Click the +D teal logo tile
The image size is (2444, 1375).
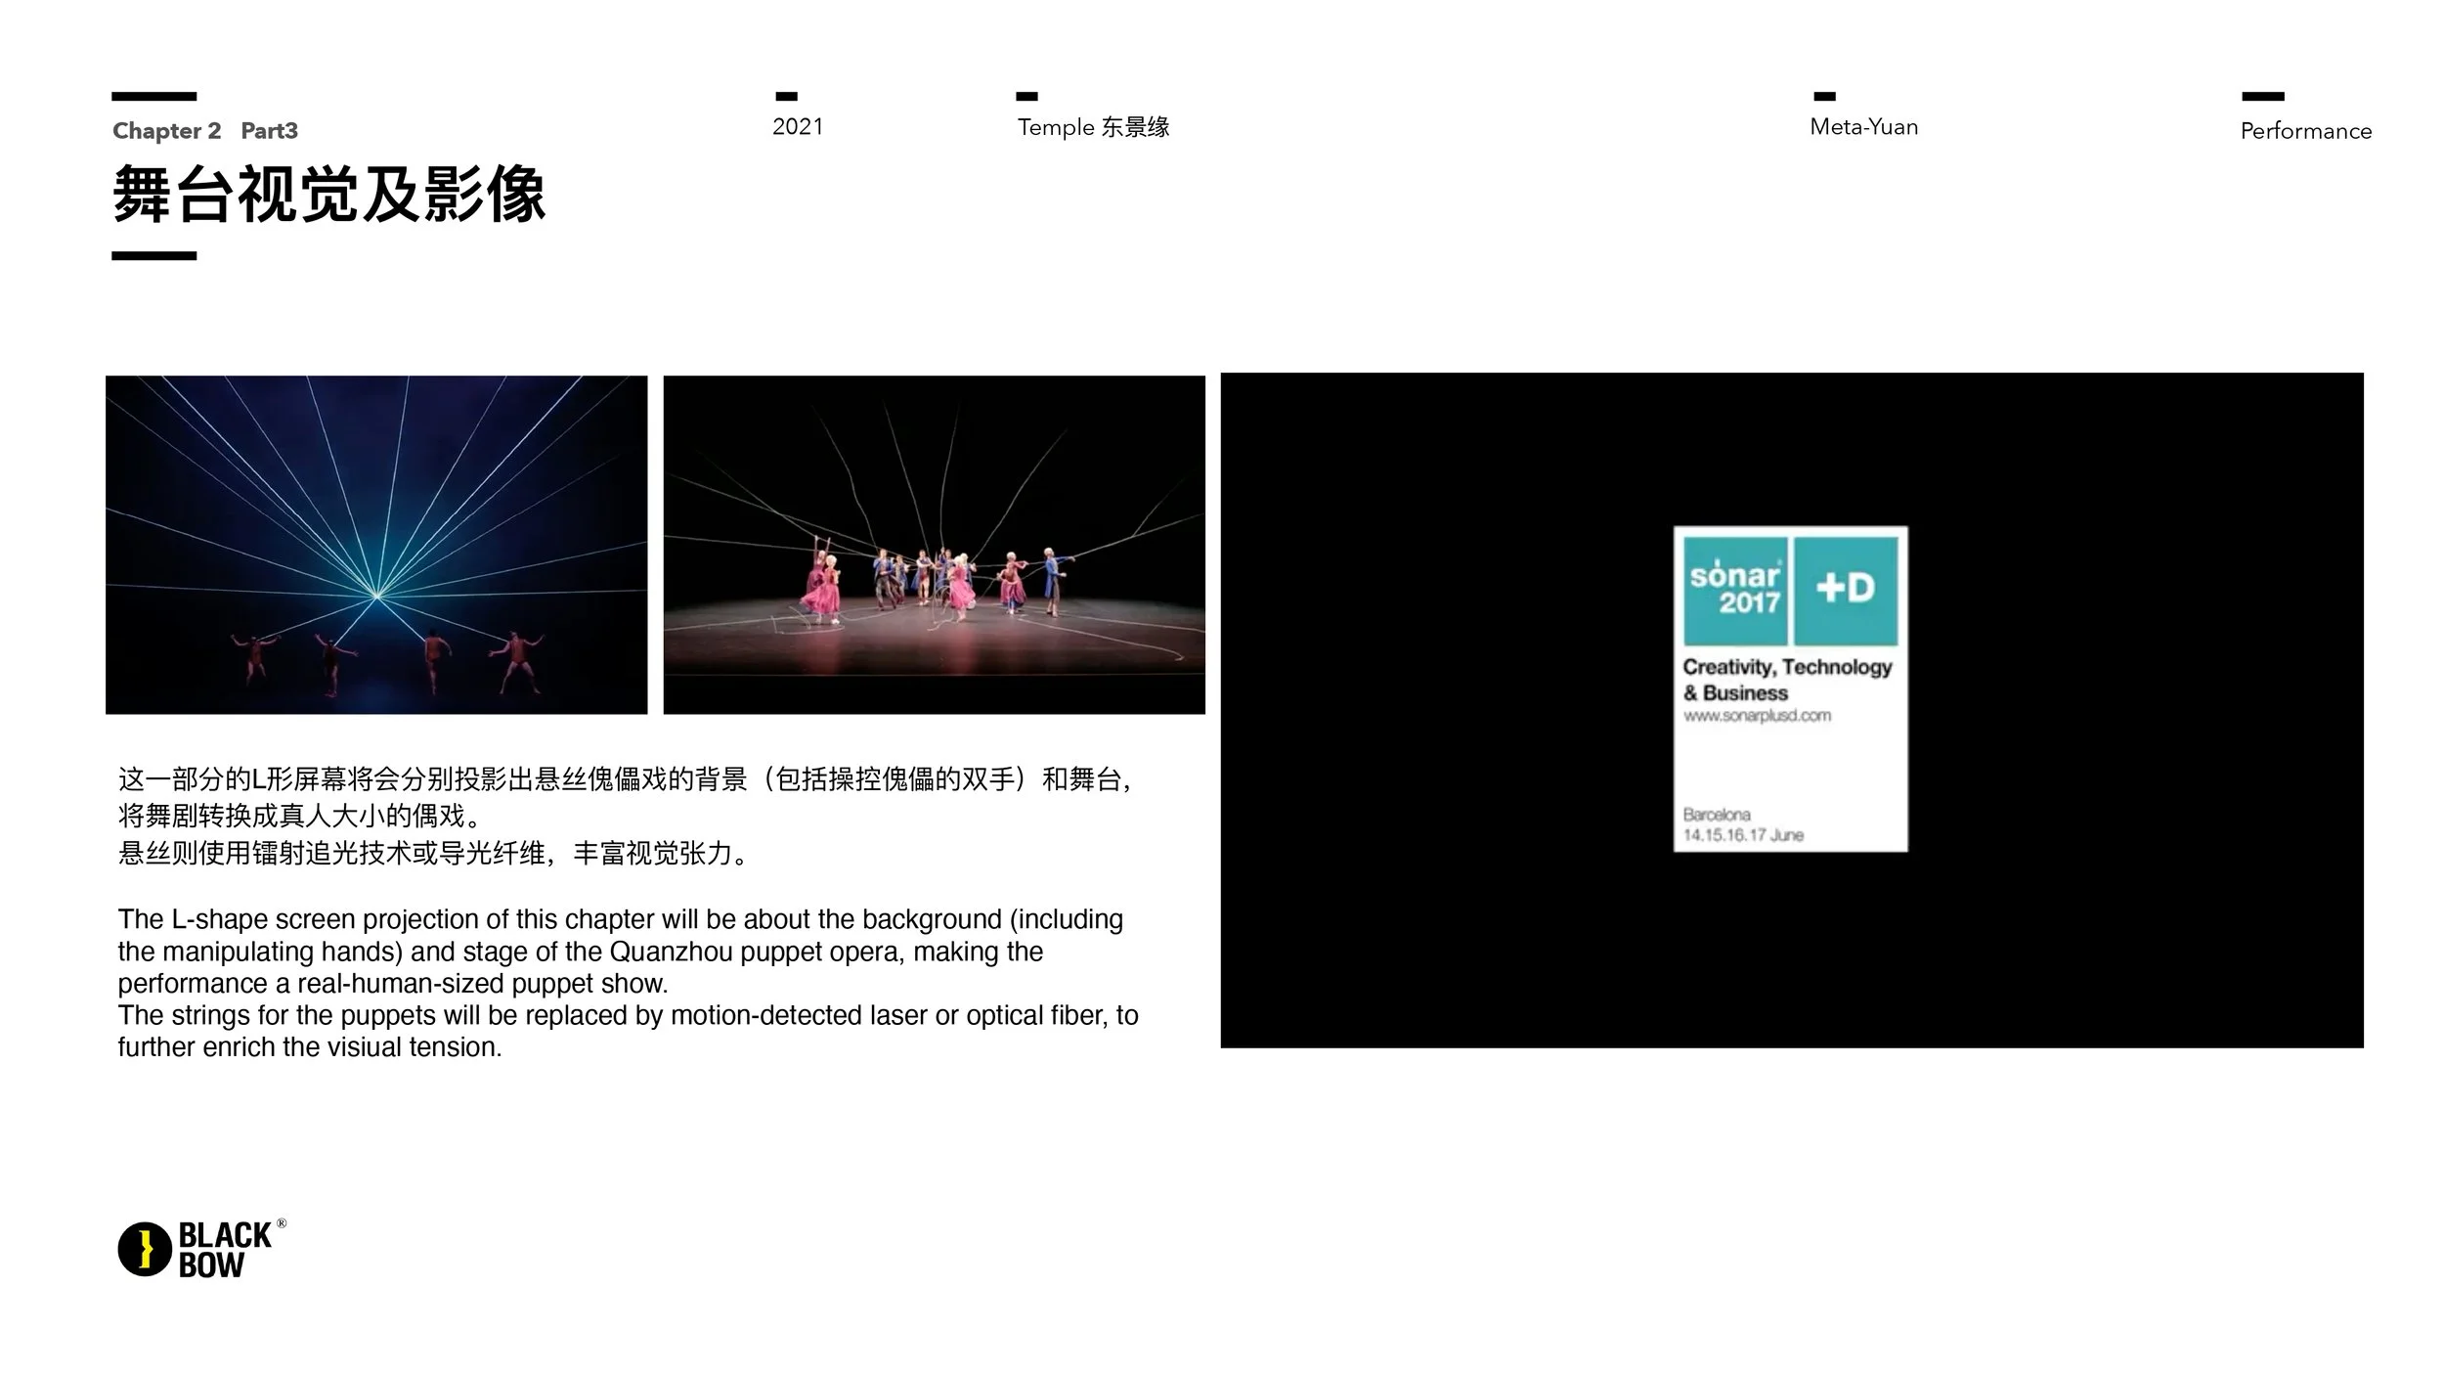coord(1846,590)
